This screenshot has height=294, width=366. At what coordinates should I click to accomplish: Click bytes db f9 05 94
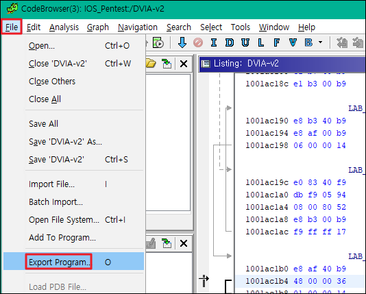coord(319,195)
